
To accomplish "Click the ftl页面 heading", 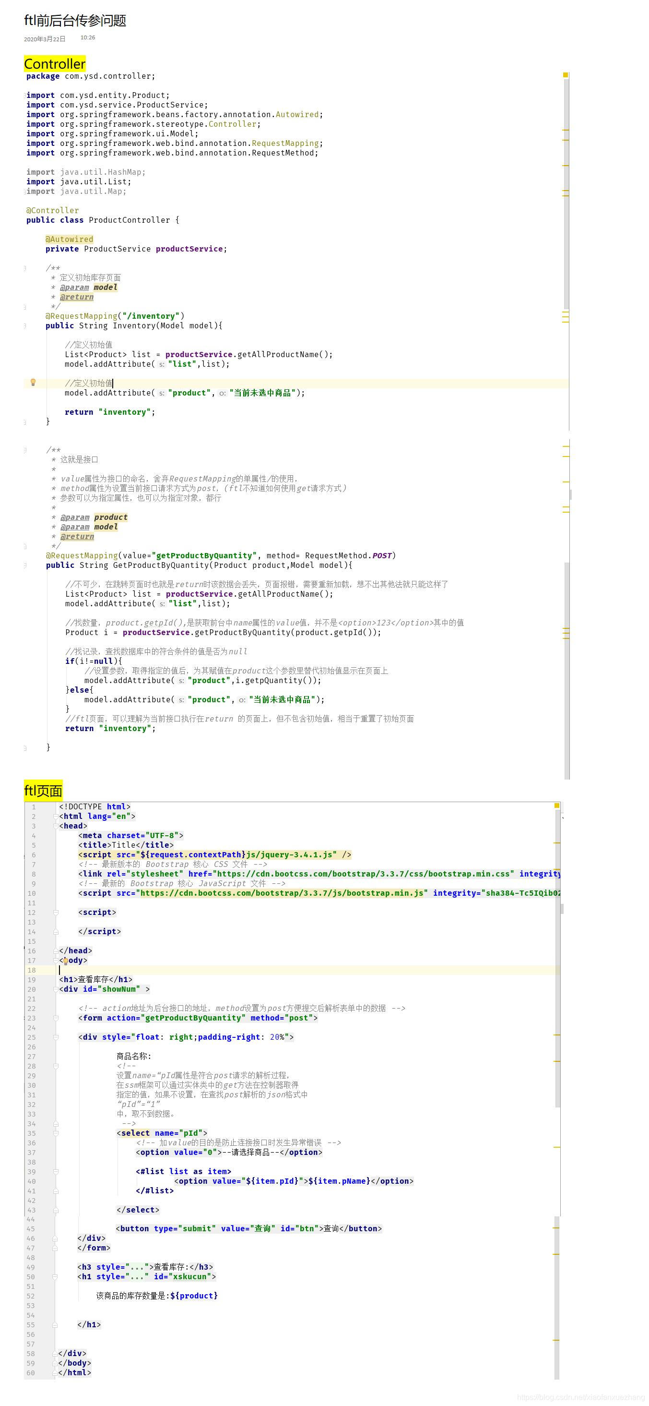I will coord(43,791).
